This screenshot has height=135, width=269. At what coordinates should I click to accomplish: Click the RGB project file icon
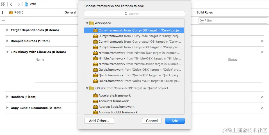pos(26,4)
